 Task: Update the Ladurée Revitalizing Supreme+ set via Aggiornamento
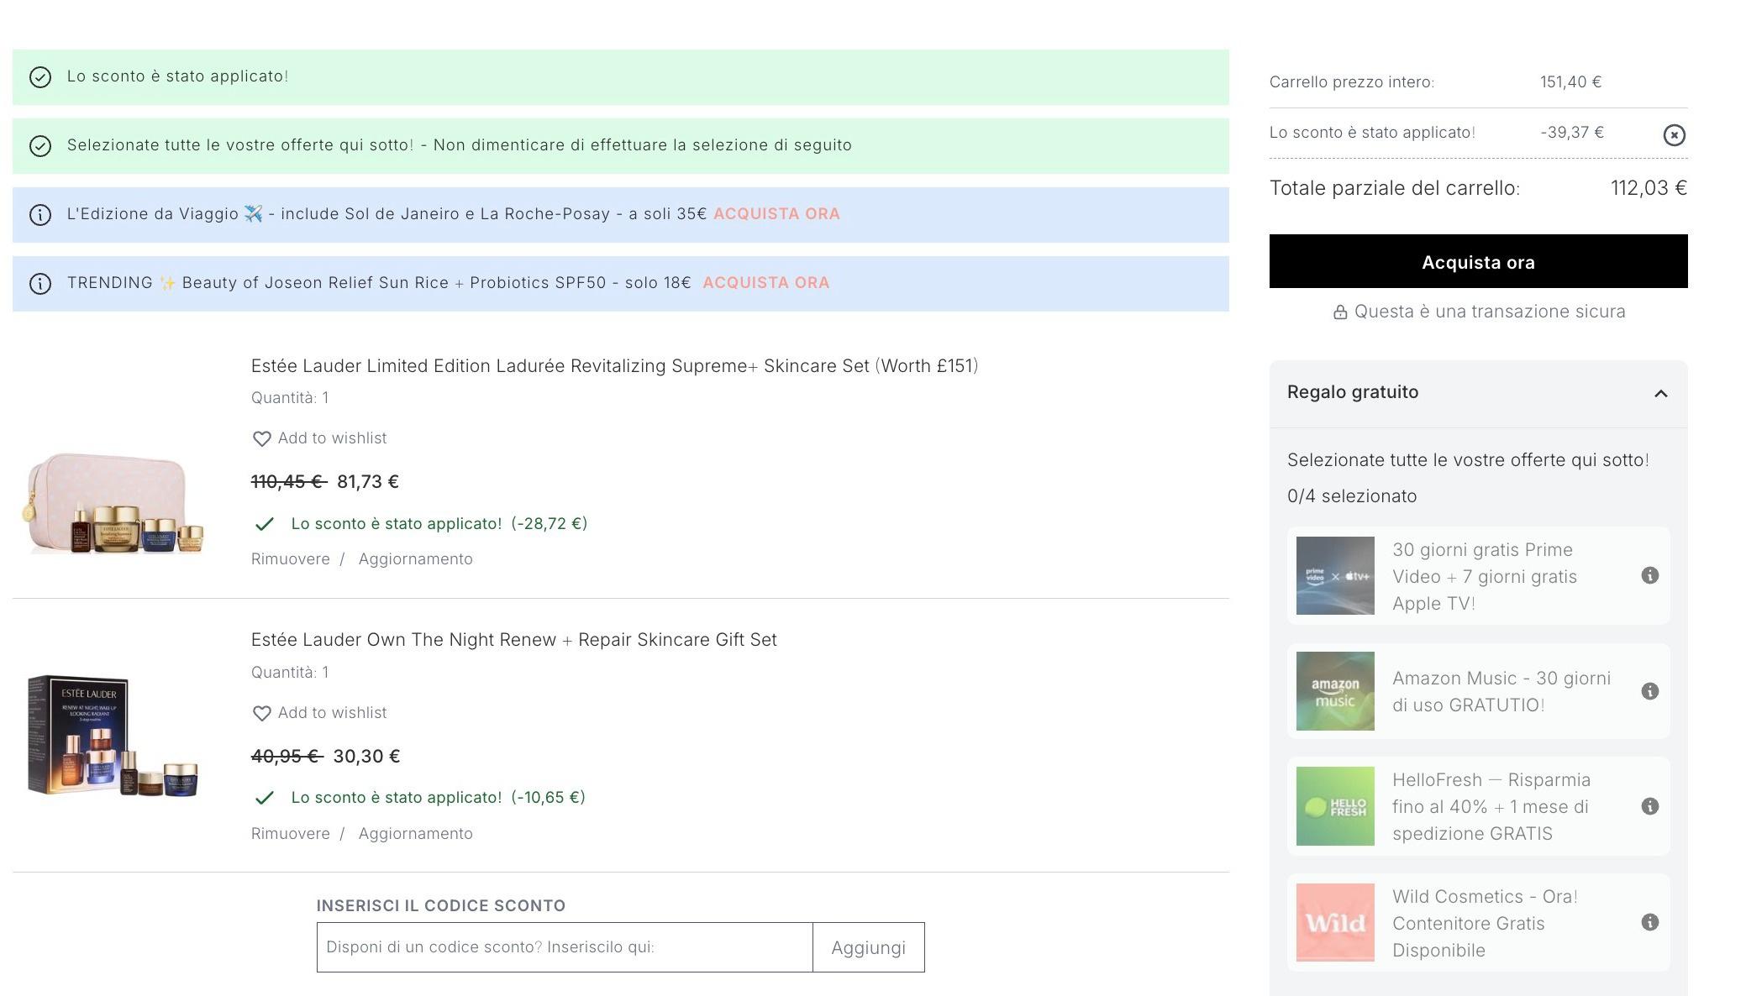tap(415, 559)
